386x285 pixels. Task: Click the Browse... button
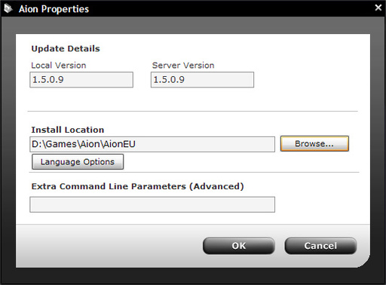pyautogui.click(x=314, y=144)
